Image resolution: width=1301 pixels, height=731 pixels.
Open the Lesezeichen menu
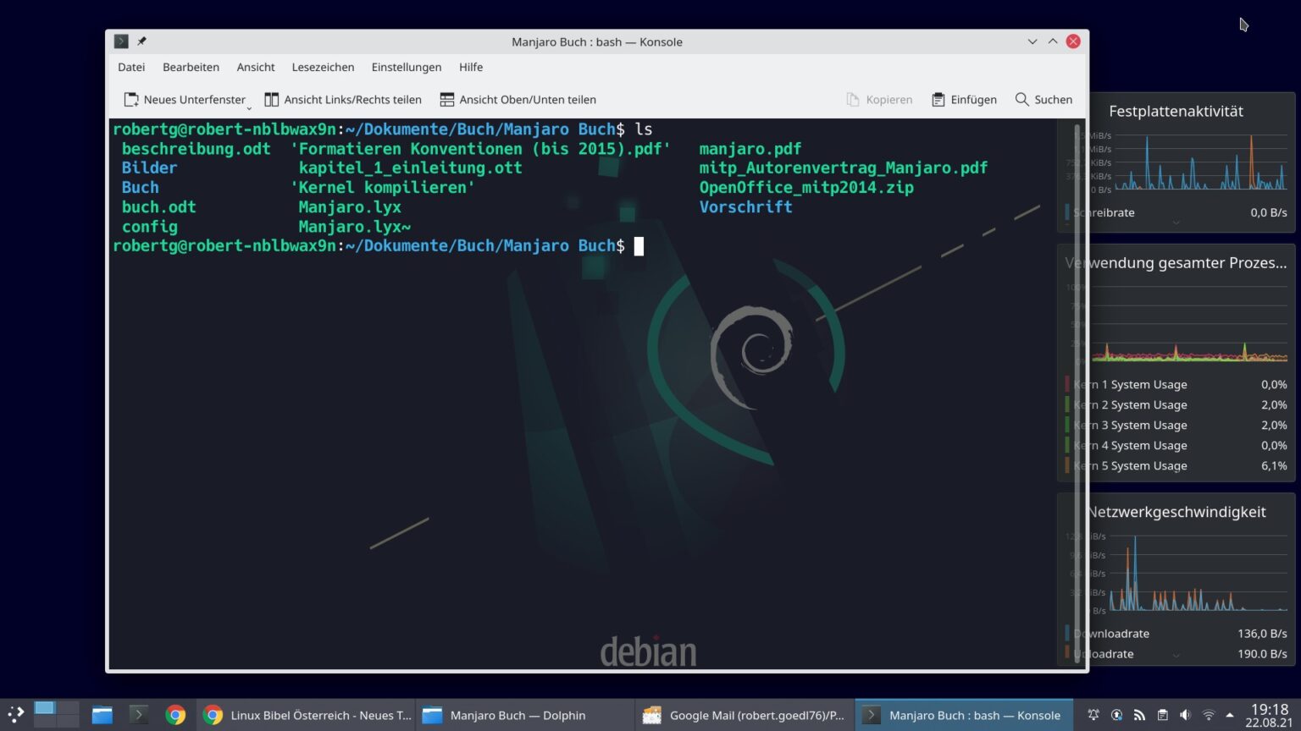[x=323, y=67]
